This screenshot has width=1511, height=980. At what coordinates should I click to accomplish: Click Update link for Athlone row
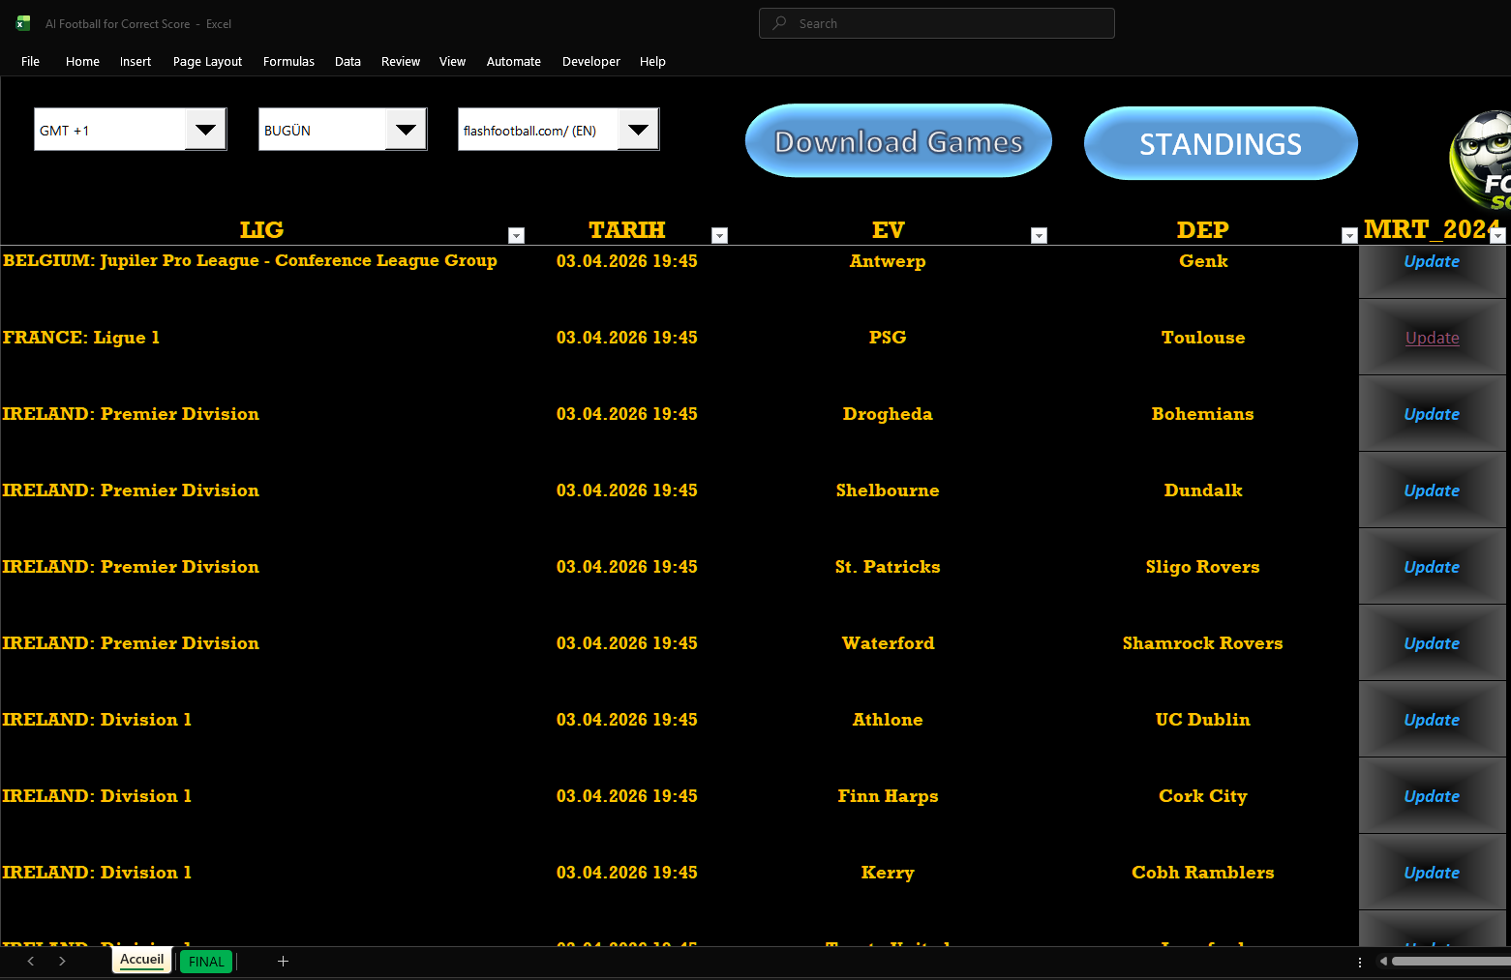coord(1432,720)
